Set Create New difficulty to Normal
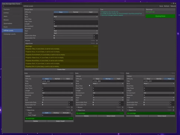Viewport: 180px width, 135px height. (x=76, y=12)
